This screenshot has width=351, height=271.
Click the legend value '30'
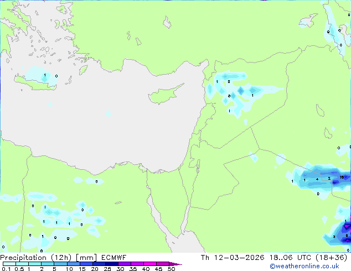[x=120, y=269]
